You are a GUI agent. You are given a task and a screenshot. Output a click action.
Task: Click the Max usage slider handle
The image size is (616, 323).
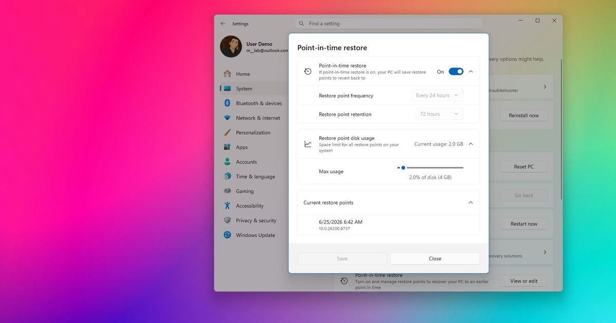(x=403, y=168)
